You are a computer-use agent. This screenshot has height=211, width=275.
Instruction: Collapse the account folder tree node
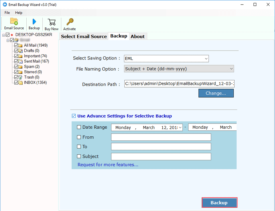[x=8, y=40]
